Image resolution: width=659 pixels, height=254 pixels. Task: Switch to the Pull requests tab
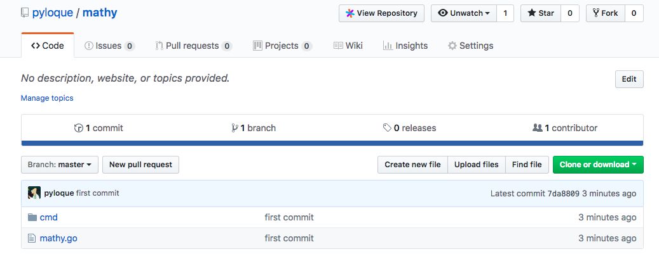coord(194,46)
